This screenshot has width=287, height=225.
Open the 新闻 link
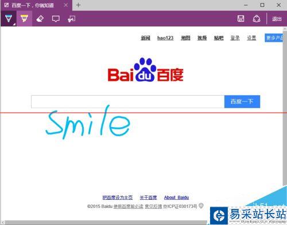145,38
